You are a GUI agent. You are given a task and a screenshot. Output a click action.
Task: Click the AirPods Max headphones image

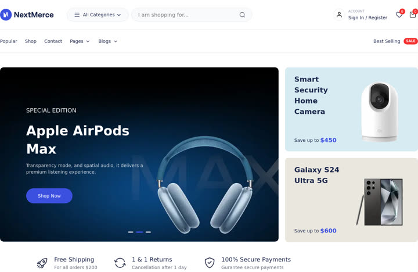coord(206,185)
